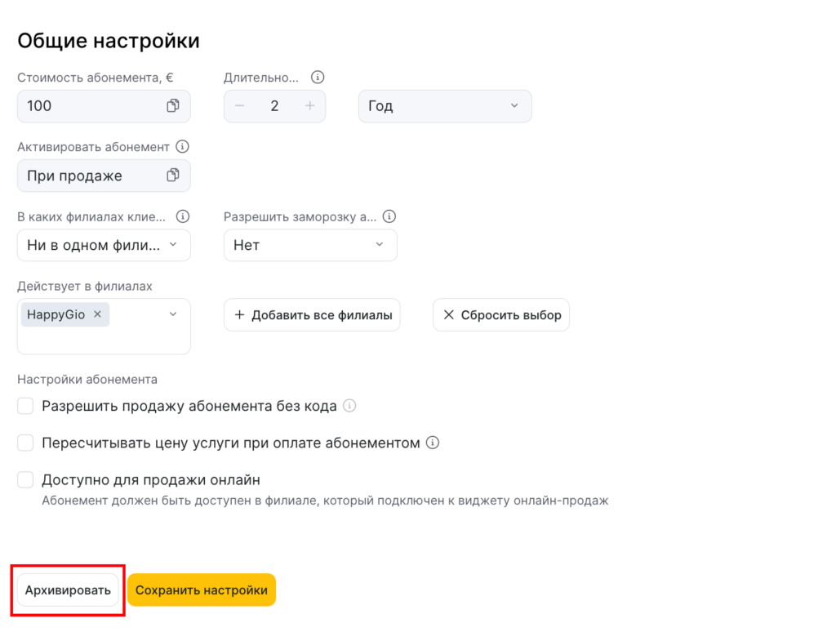Open the "Год" duration unit dropdown
This screenshot has height=641, width=836.
tap(445, 106)
